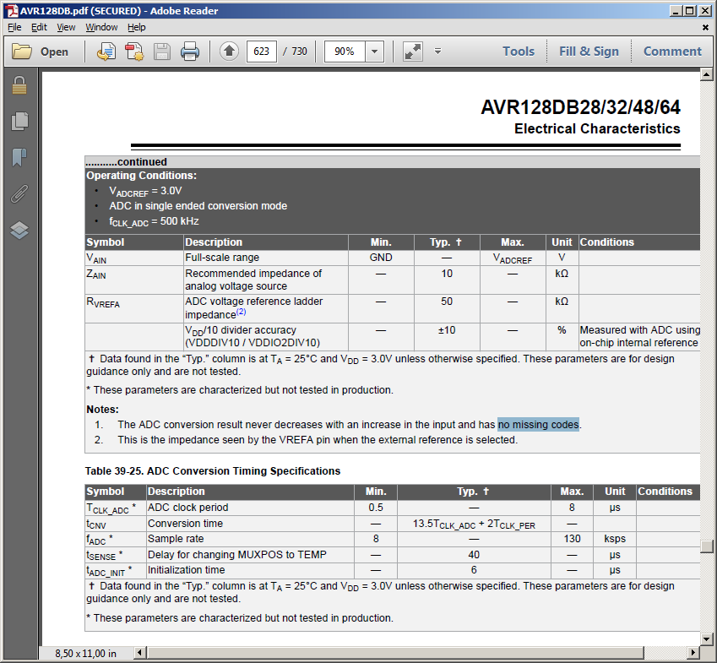Click the "Electrical Characteristics" heading
Screen dimensions: 717x663
tap(597, 129)
